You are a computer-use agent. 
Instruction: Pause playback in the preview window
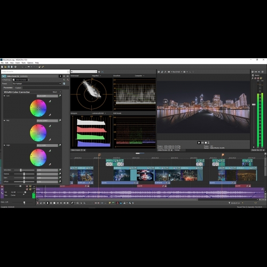point(202,143)
